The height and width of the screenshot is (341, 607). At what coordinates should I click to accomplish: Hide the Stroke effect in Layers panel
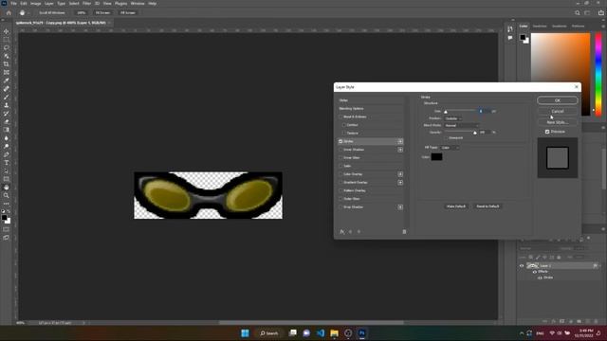pyautogui.click(x=540, y=278)
